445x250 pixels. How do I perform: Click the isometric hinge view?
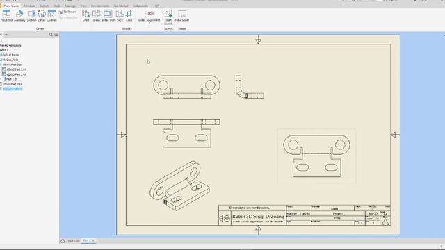coord(179,186)
